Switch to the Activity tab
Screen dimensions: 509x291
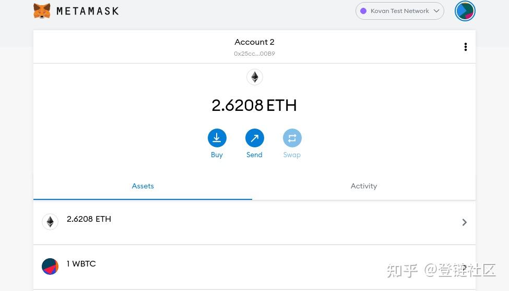coord(363,186)
